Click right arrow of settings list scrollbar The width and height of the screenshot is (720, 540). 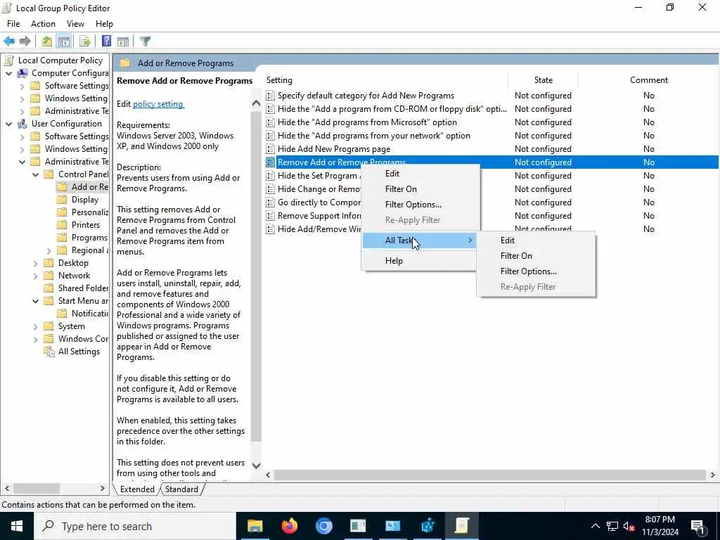pyautogui.click(x=713, y=475)
